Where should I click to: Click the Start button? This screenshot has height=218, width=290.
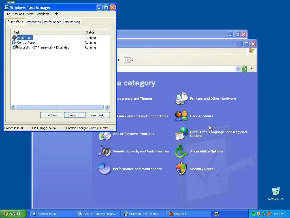pos(13,214)
